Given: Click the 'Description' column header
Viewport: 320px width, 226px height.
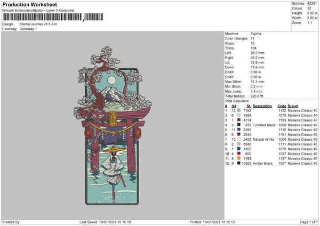Looking at the screenshot, I should [x=262, y=106].
